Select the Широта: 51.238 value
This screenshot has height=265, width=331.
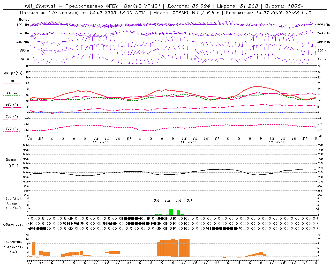(x=237, y=6)
